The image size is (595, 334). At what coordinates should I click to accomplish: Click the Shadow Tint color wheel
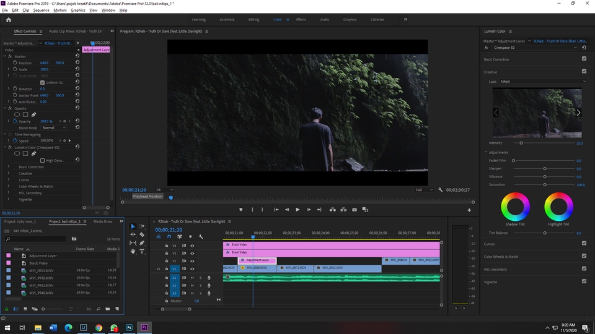(515, 206)
